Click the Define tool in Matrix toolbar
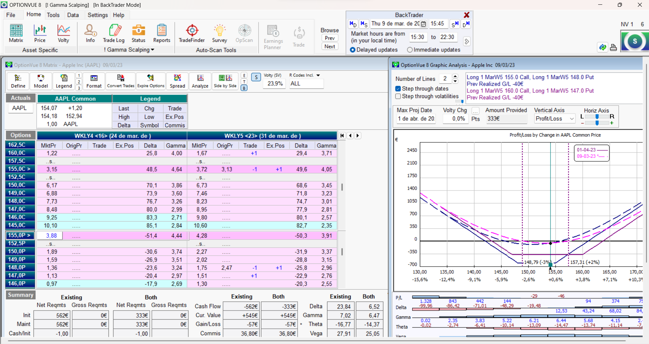 (18, 82)
